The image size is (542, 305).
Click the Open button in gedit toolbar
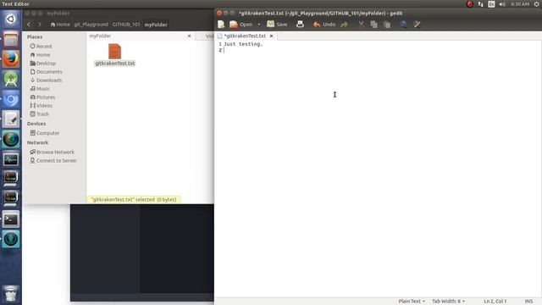click(241, 25)
